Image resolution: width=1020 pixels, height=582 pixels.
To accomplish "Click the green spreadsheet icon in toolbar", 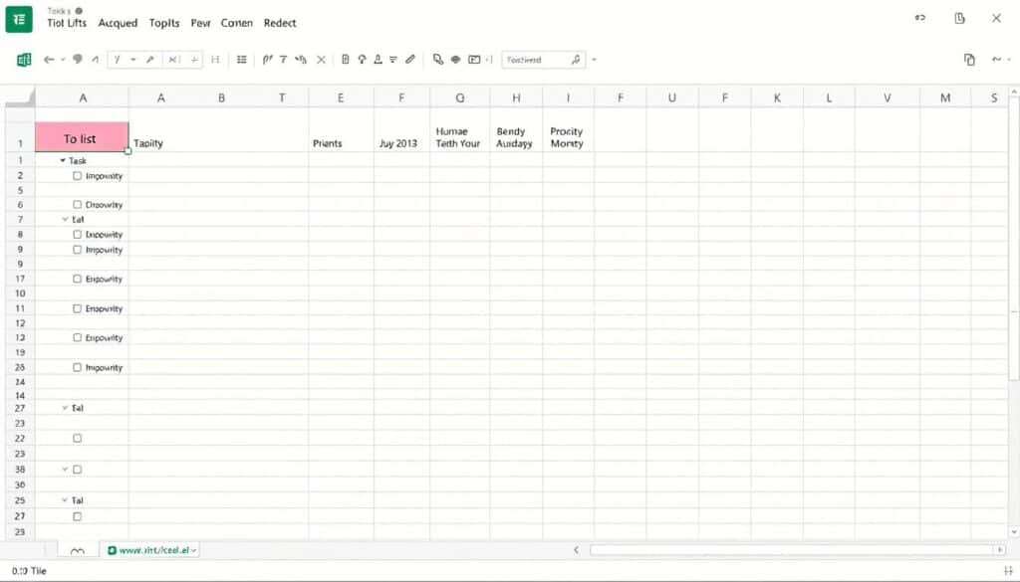I will point(24,60).
